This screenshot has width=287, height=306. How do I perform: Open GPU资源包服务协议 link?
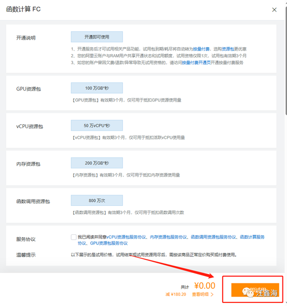tap(109, 243)
